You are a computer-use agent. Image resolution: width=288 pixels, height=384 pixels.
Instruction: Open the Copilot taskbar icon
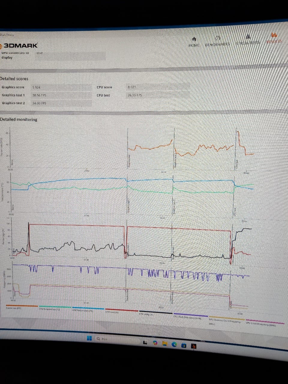pos(155,343)
